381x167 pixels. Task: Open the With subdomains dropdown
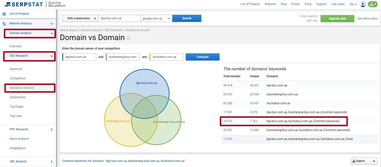[x=80, y=18]
